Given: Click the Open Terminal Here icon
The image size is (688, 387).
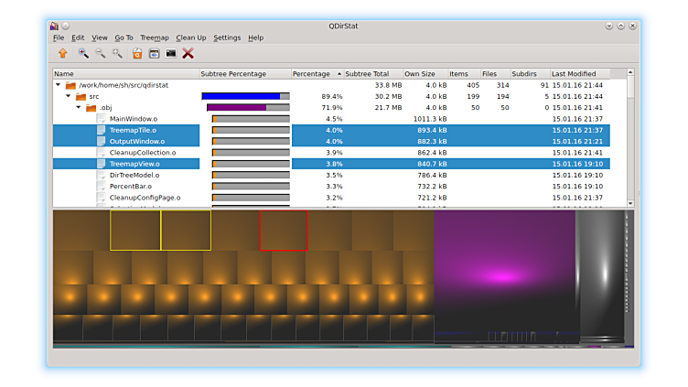Looking at the screenshot, I should (x=171, y=53).
